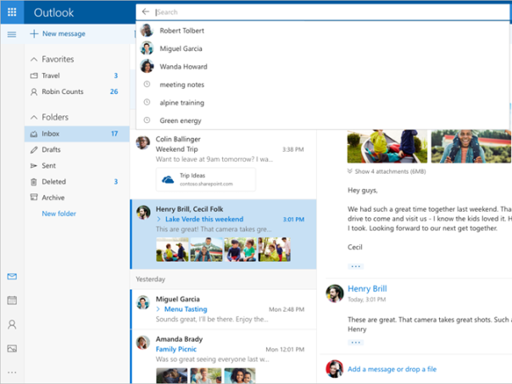Open the People icon in sidebar
Screen dimensions: 512x384
pyautogui.click(x=12, y=324)
